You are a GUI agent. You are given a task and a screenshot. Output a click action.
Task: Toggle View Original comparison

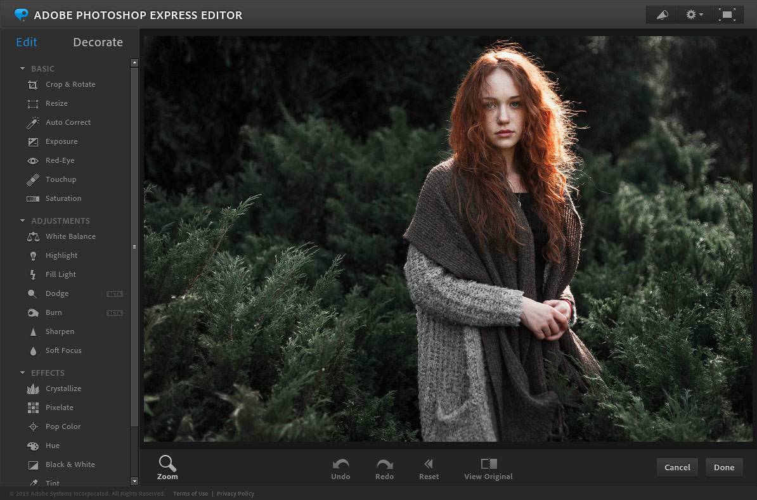click(x=489, y=469)
